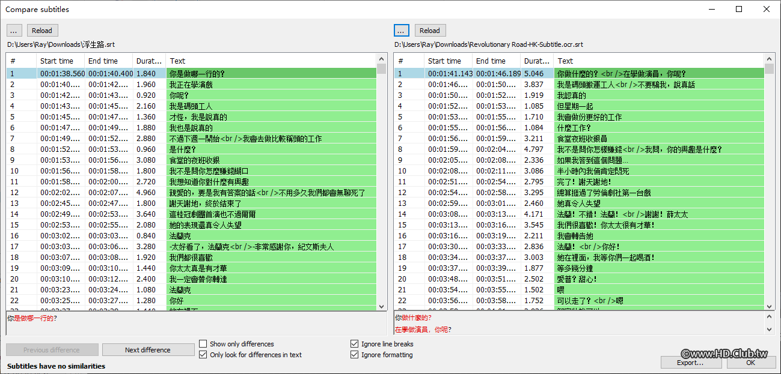Click the left list # column header
This screenshot has height=374, width=781.
pos(22,61)
